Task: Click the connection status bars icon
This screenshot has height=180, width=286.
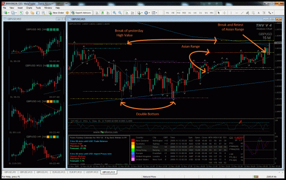Action: (256, 177)
